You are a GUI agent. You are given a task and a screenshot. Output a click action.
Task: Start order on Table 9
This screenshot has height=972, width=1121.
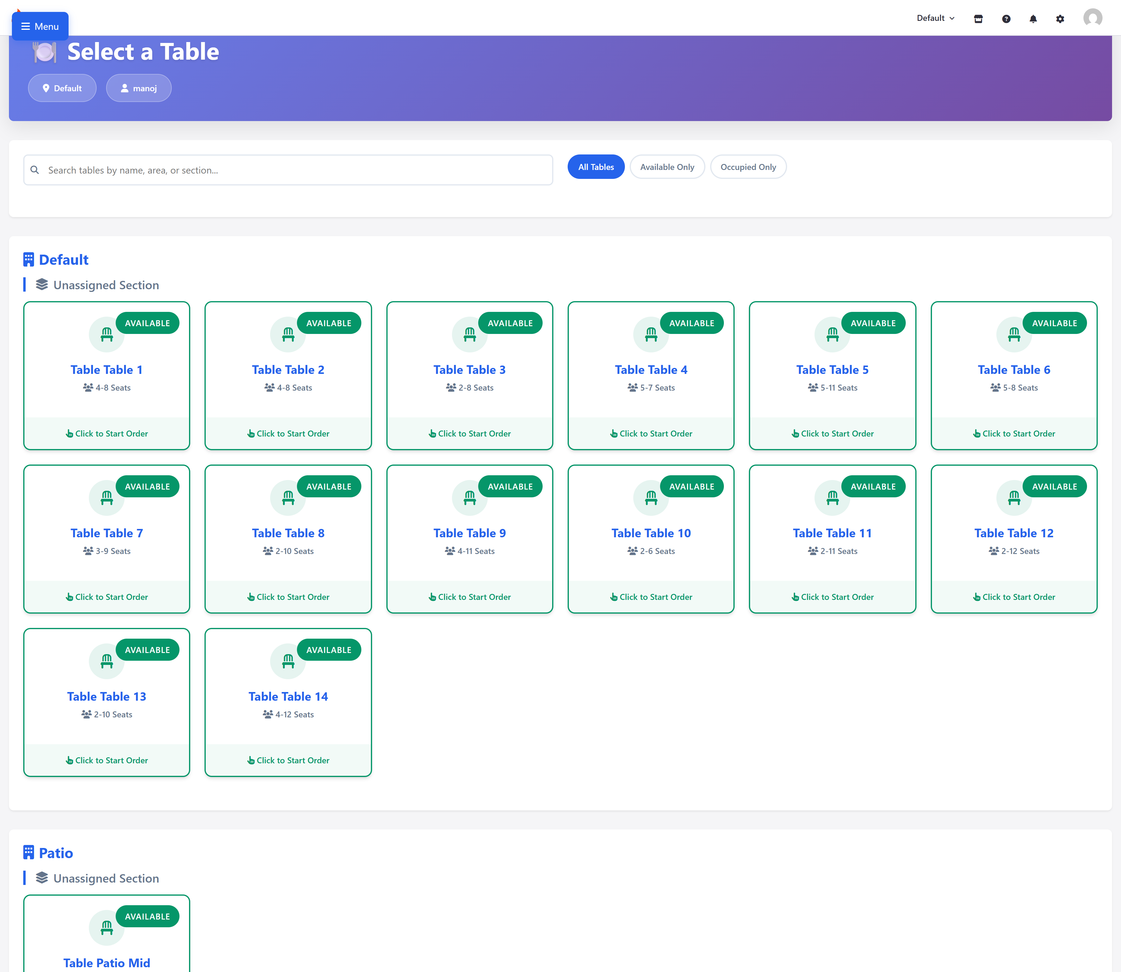tap(470, 597)
